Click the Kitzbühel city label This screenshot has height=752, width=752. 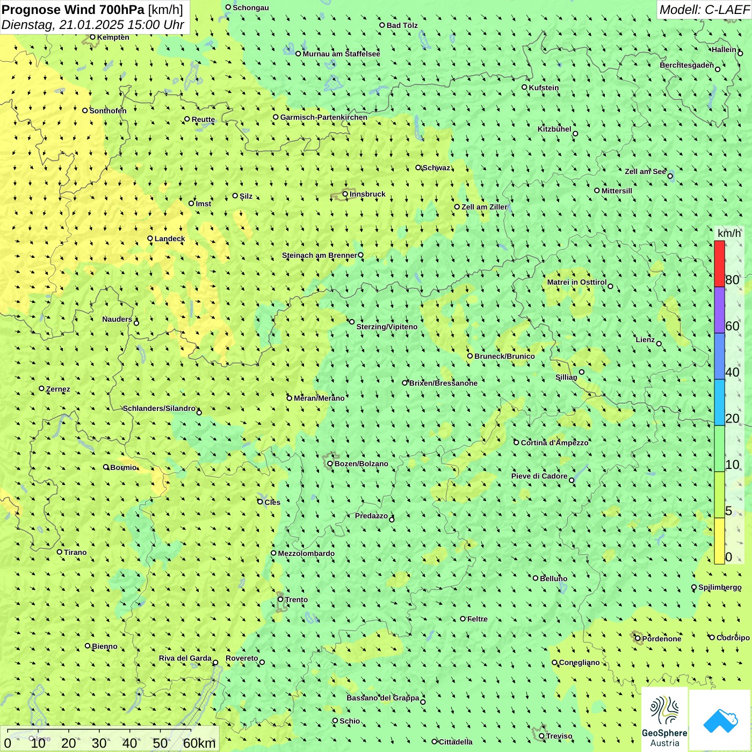click(x=554, y=129)
